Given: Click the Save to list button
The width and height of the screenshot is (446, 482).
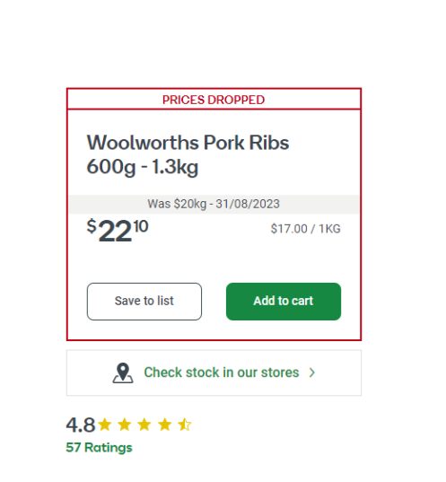Looking at the screenshot, I should tap(144, 302).
